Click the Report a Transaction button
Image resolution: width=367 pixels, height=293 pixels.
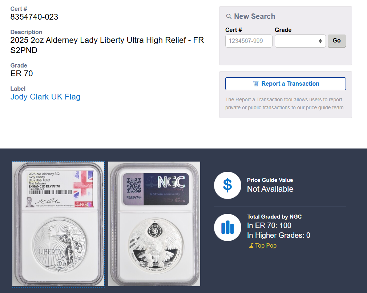pos(285,84)
